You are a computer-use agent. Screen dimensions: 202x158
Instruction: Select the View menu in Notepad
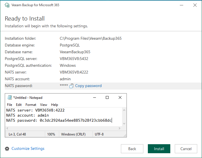tap(43, 105)
